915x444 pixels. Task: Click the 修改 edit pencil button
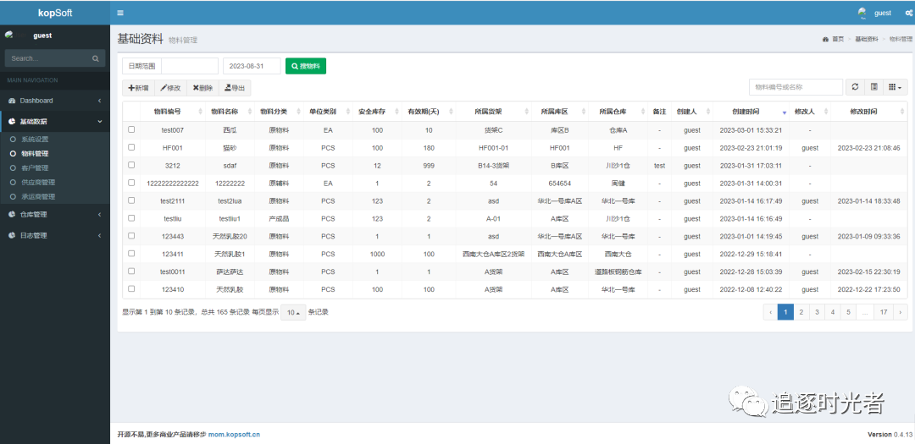tap(170, 88)
